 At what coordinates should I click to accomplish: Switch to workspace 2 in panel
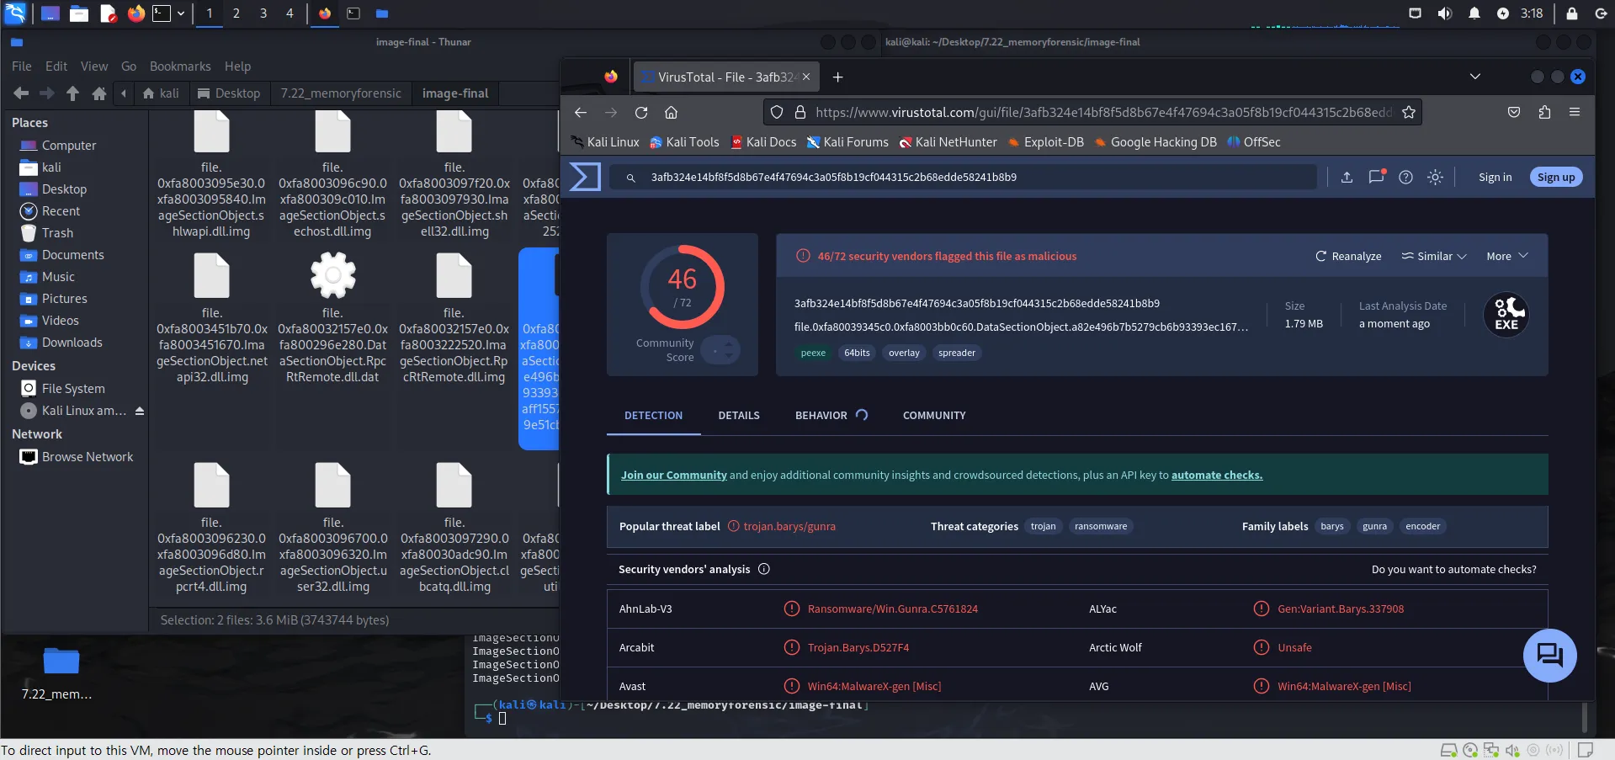[236, 13]
